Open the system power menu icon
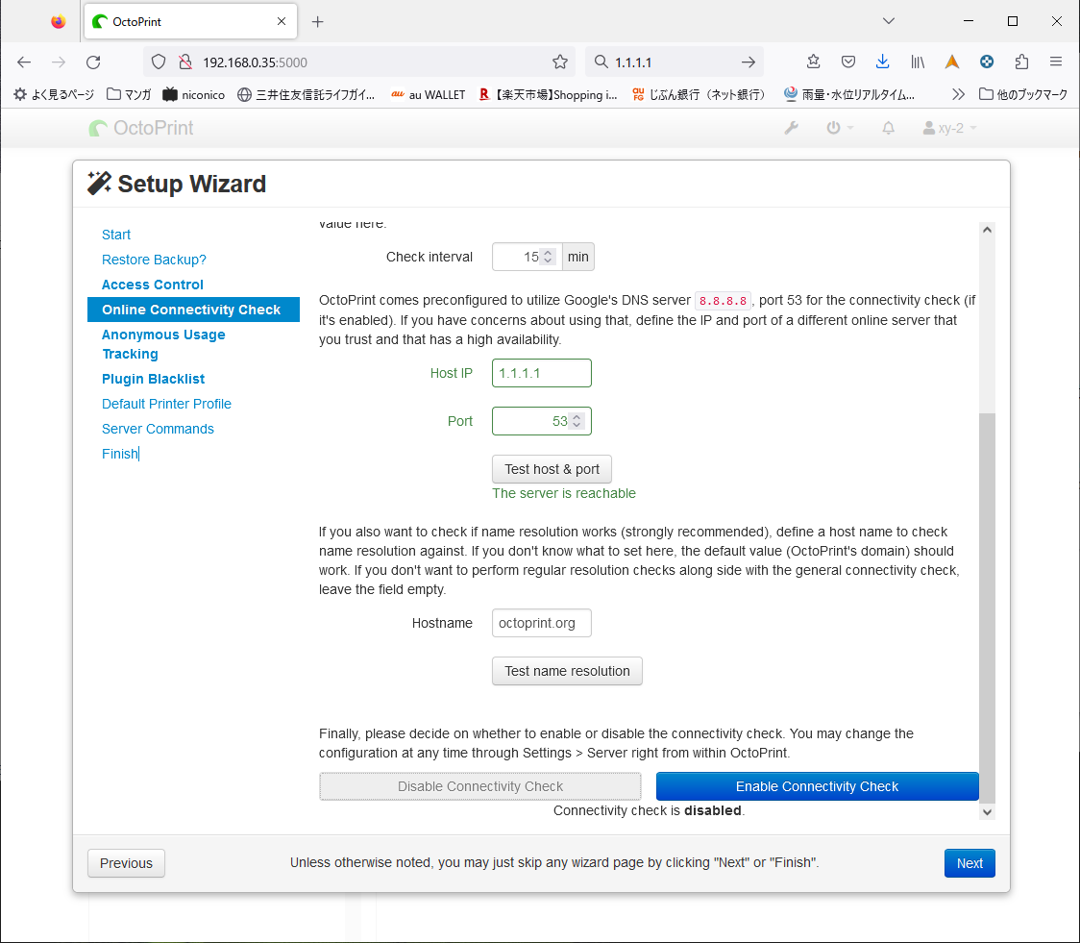 click(839, 128)
